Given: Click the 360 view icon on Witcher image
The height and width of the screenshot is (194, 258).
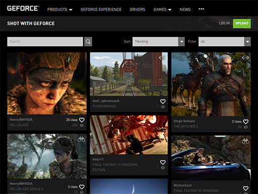Looking at the screenshot, I should click(245, 58).
